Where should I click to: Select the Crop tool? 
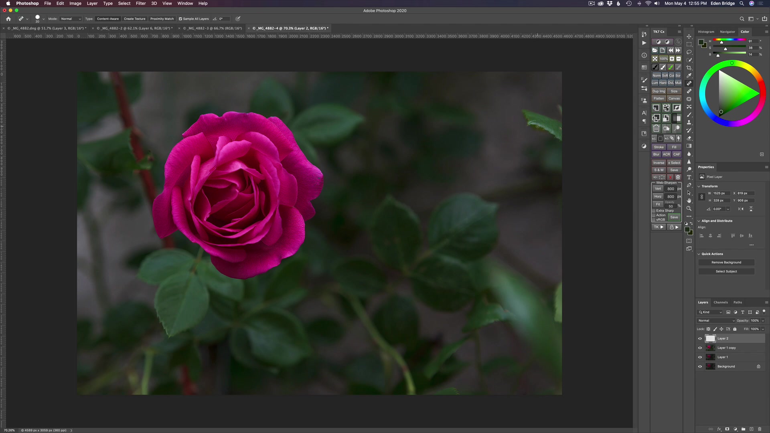(x=689, y=68)
